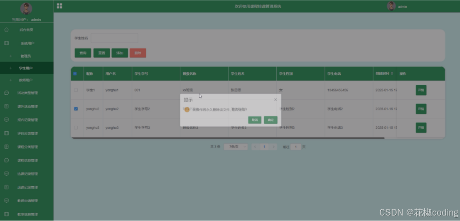
Task: Click the 系统用户 sidebar icon
Action: click(7, 43)
